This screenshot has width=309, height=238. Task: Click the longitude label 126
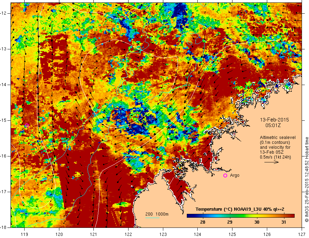coord(267,234)
